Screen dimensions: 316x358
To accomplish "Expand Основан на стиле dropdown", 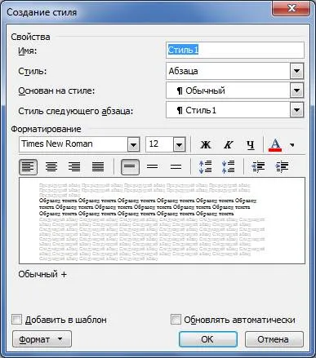I will [x=296, y=91].
